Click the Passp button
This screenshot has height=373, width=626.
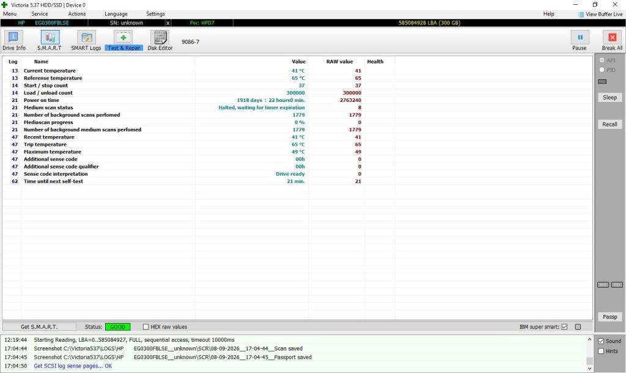coord(609,317)
